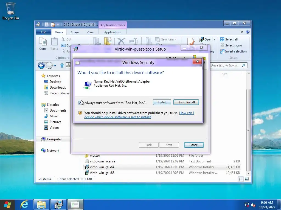Open the New item dropdown

[x=166, y=39]
